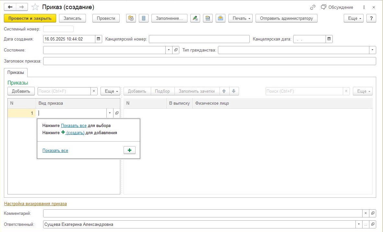Click Записать button
383x232 pixels.
(72, 18)
